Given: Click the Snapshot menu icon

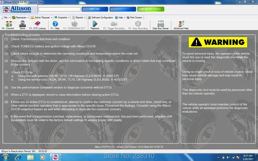Looking at the screenshot, I should (56, 18).
